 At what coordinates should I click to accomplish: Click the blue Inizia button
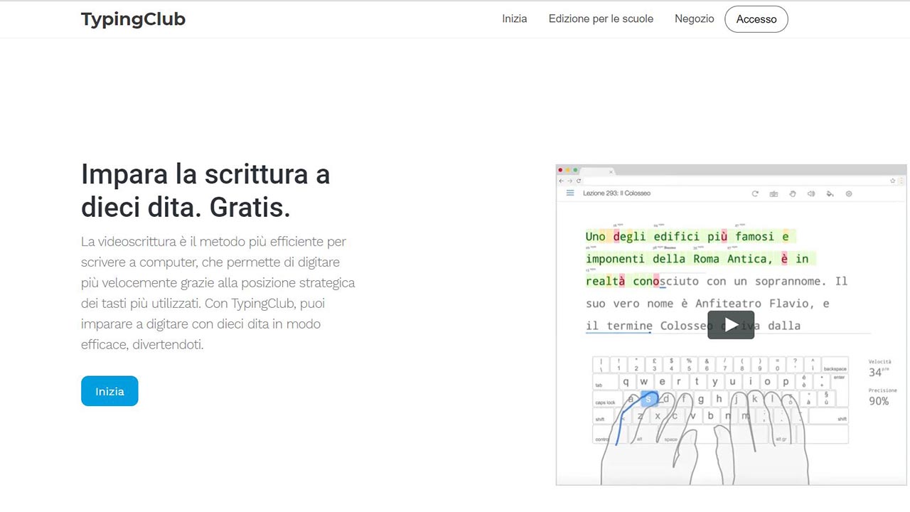click(109, 391)
